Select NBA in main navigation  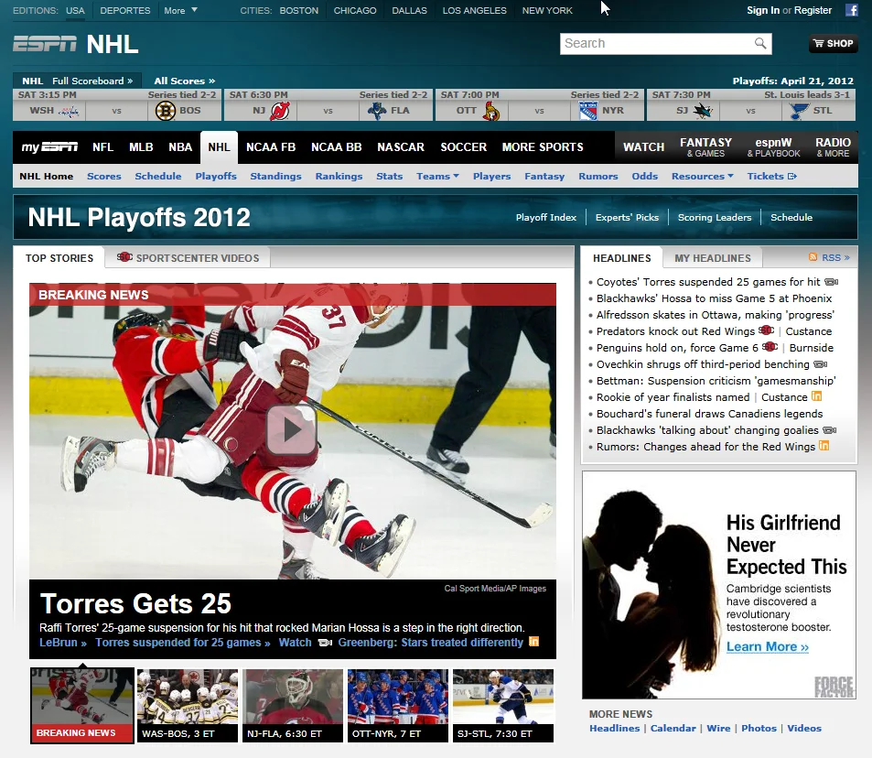180,146
